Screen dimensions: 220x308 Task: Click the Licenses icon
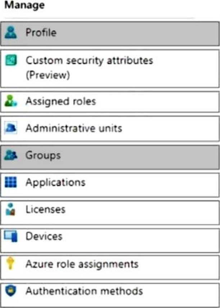10,210
